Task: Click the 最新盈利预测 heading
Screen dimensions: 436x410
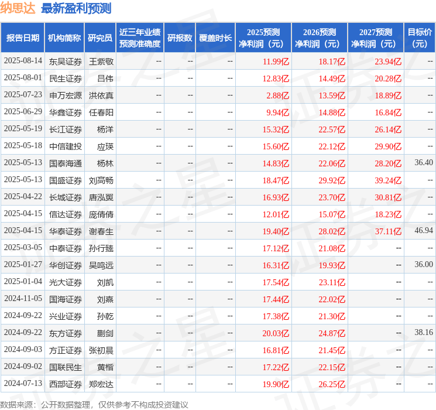Action: [76, 8]
